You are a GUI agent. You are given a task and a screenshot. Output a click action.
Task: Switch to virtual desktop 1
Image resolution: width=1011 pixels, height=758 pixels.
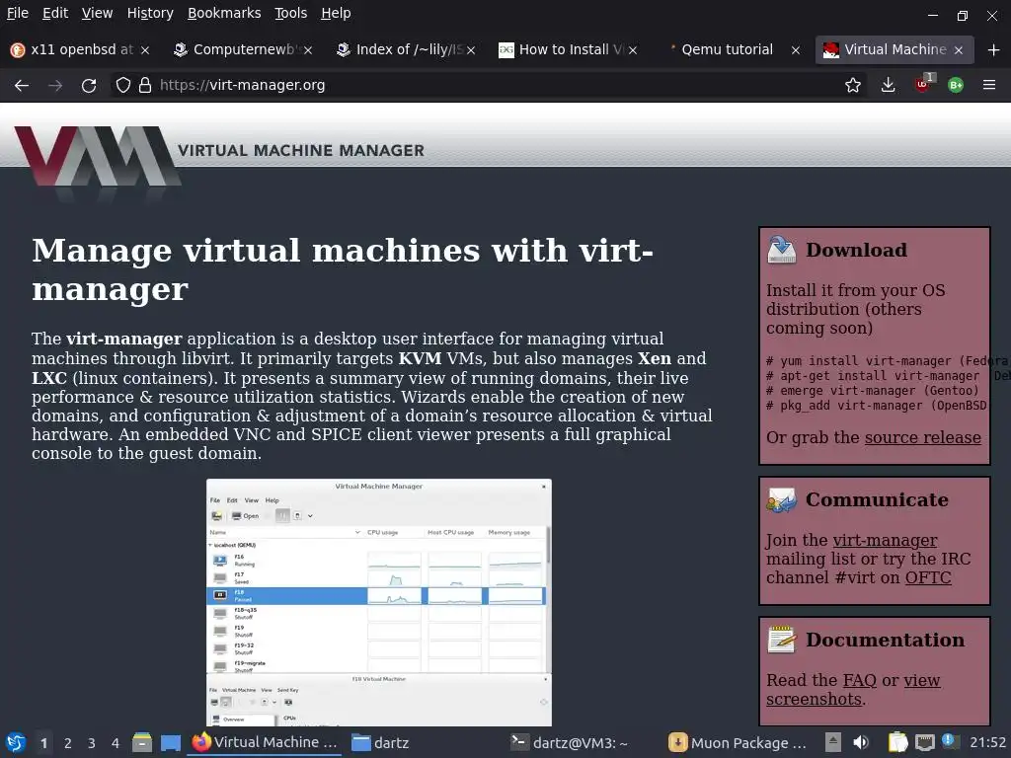point(43,743)
